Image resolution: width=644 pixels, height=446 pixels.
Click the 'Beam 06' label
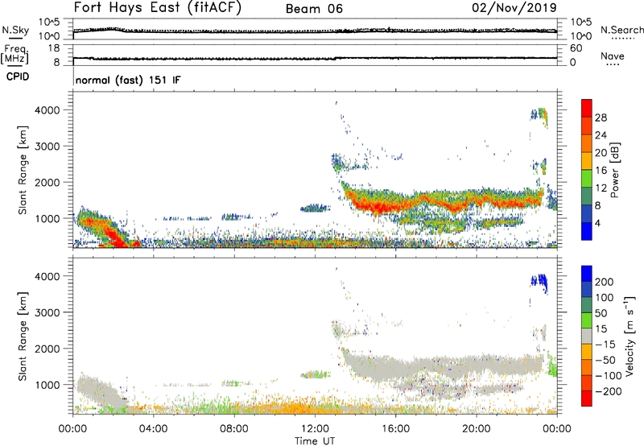click(314, 9)
